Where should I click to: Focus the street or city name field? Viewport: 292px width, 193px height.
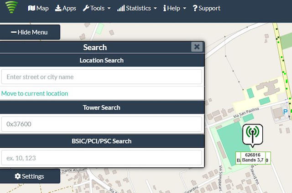[x=101, y=77]
